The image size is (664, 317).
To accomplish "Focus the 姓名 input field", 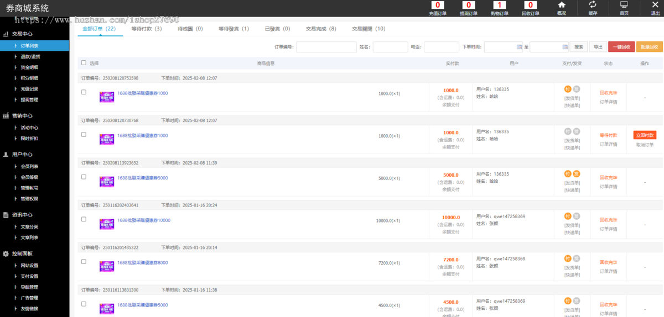I will point(391,47).
